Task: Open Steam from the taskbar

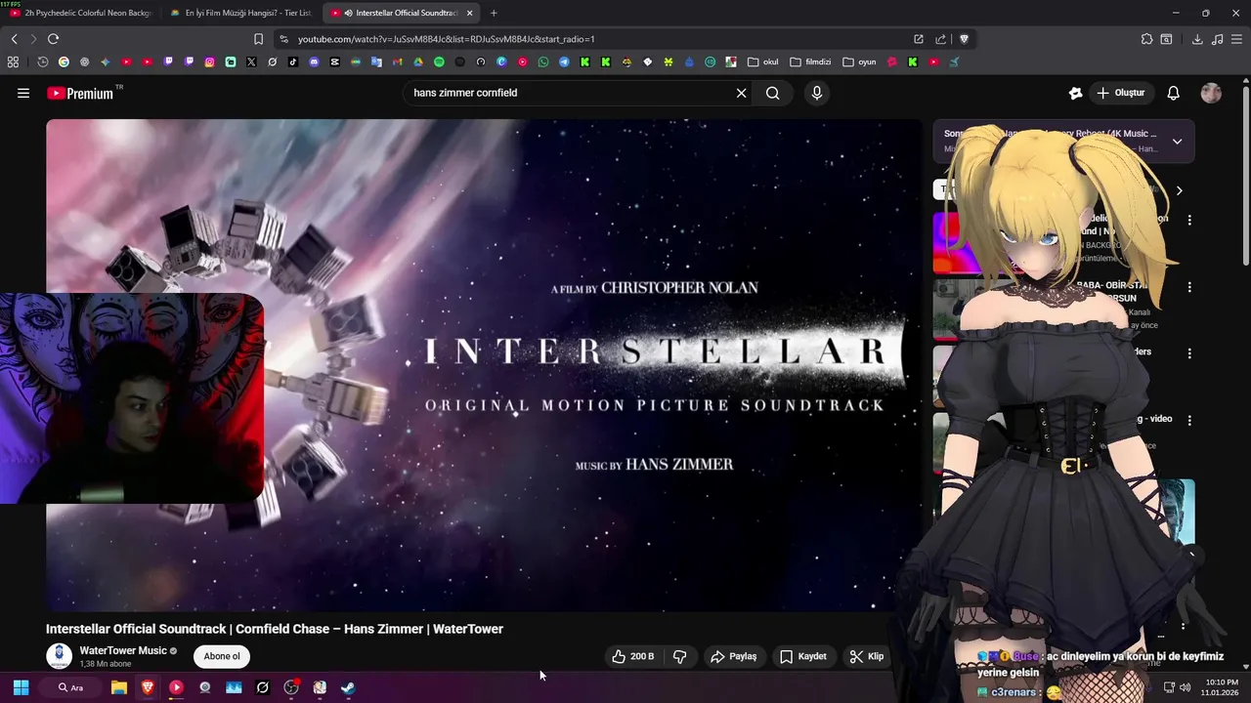Action: (348, 687)
